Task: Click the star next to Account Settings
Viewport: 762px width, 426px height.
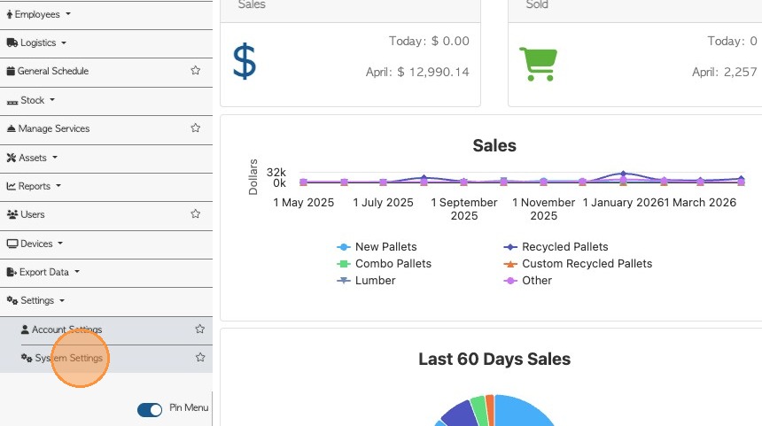Action: [199, 329]
